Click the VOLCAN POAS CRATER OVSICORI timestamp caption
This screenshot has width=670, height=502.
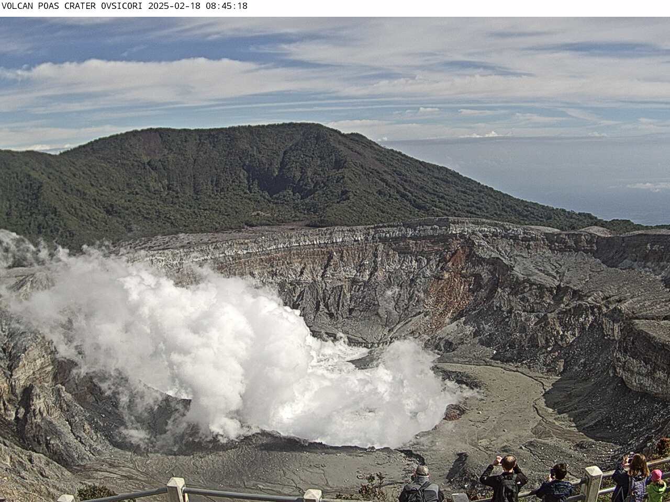pos(125,6)
